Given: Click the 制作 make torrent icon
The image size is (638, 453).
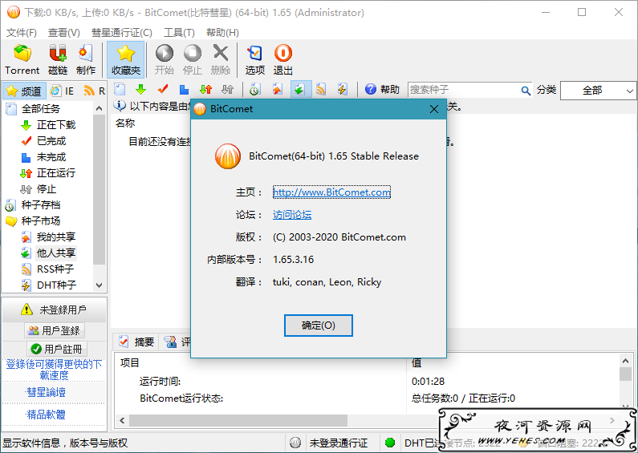Looking at the screenshot, I should click(85, 59).
